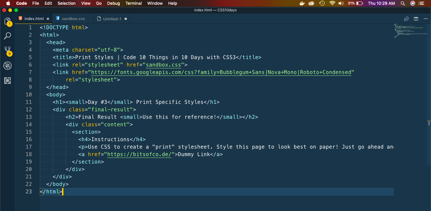Viewport: 431px width, 211px height.
Task: Open the Search view in activity bar
Action: tap(7, 36)
